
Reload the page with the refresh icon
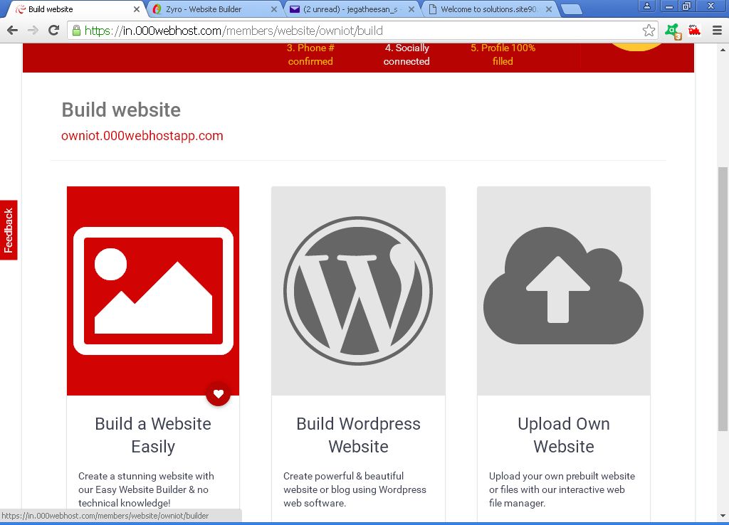tap(54, 31)
